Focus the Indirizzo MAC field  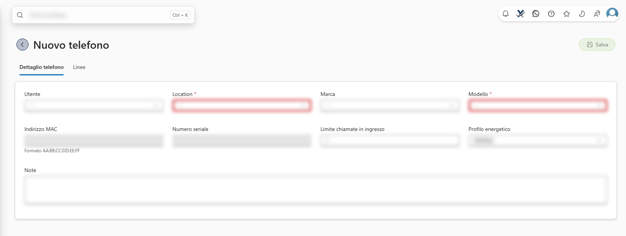[x=94, y=141]
